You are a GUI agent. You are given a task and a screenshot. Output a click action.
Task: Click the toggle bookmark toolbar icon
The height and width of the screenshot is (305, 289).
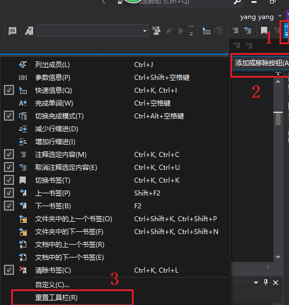pyautogui.click(x=264, y=31)
